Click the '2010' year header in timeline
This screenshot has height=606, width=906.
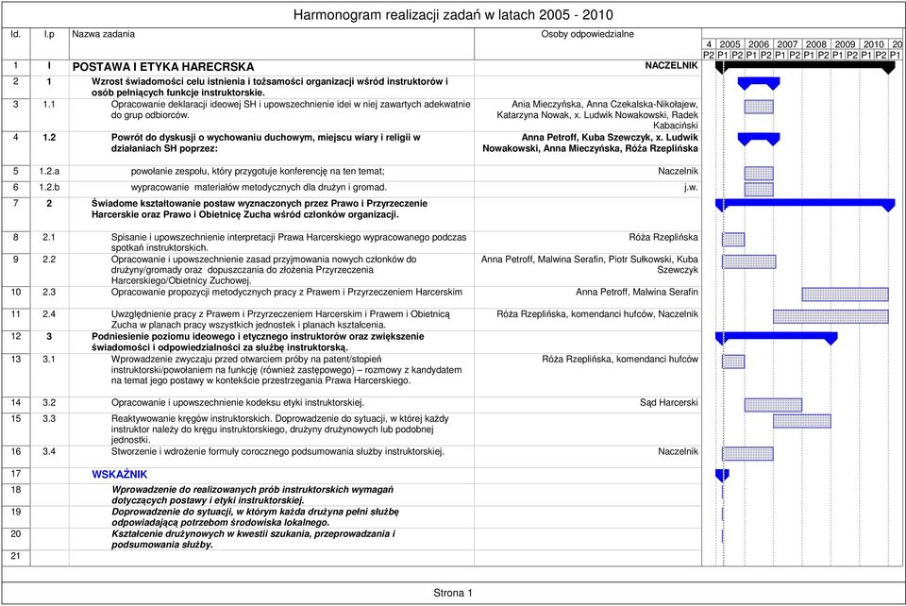tap(874, 44)
